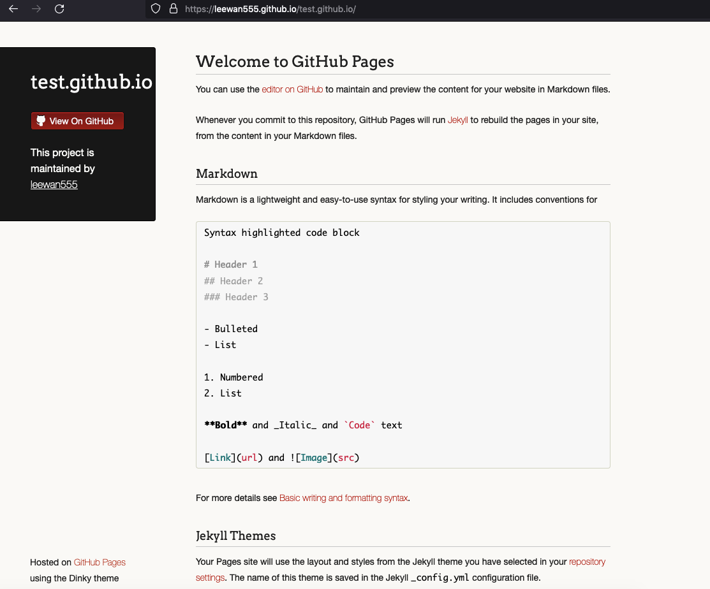
Task: Reload the page with the refresh icon
Action: point(59,8)
